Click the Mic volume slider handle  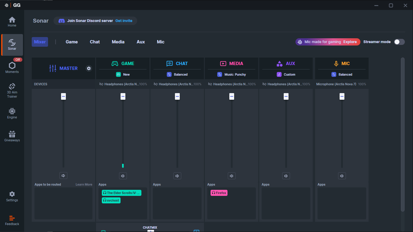(342, 96)
